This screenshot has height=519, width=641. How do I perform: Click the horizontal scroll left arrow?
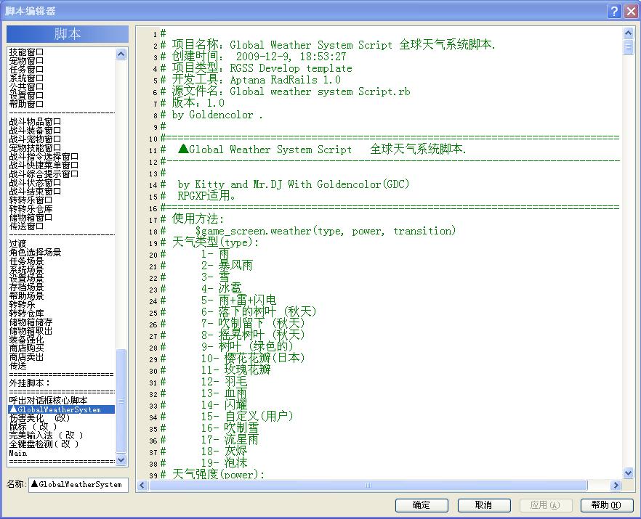pos(142,485)
